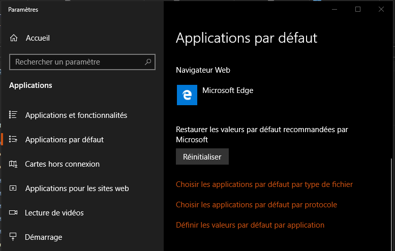Change default browser Microsoft Edge entry
Screen dimensions: 395x251
point(227,91)
